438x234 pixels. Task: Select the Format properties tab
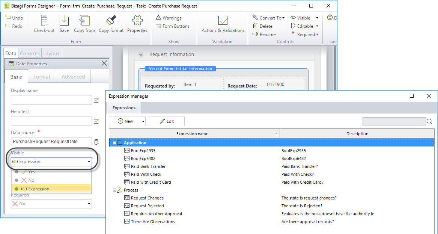(x=42, y=77)
